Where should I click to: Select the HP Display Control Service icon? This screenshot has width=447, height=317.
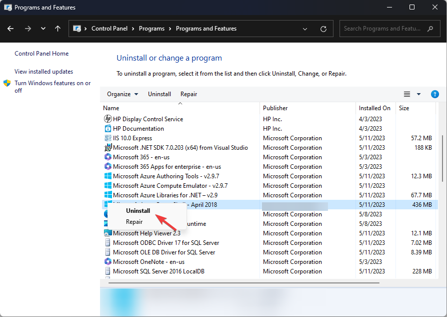coord(107,119)
